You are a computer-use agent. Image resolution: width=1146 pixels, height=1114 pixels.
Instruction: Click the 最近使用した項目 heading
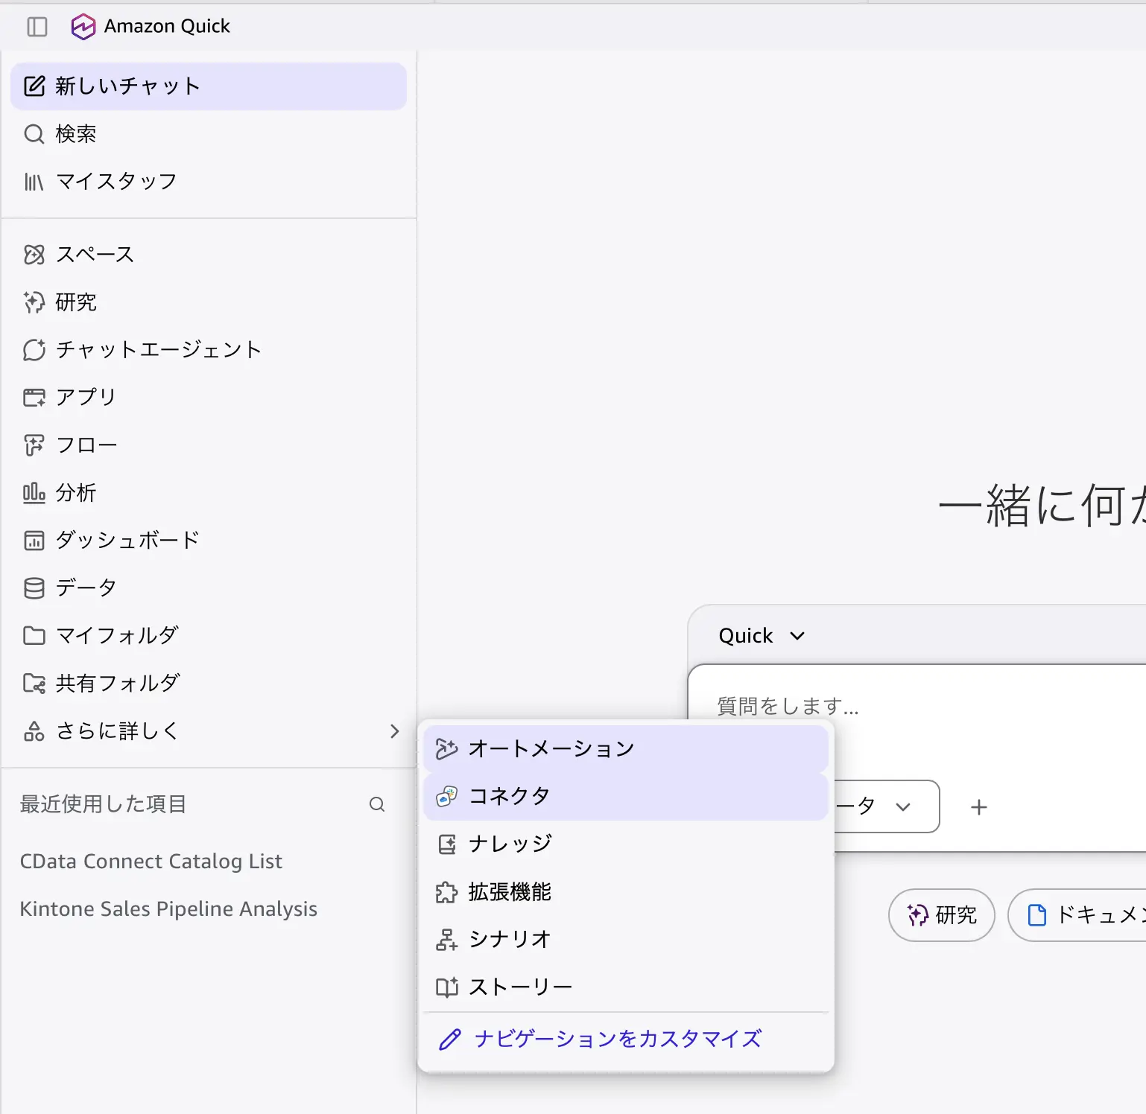pos(103,804)
